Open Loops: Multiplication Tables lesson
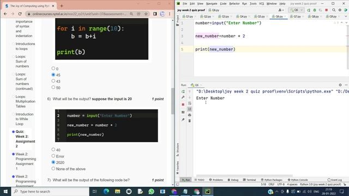The image size is (349, 196). 25,101
